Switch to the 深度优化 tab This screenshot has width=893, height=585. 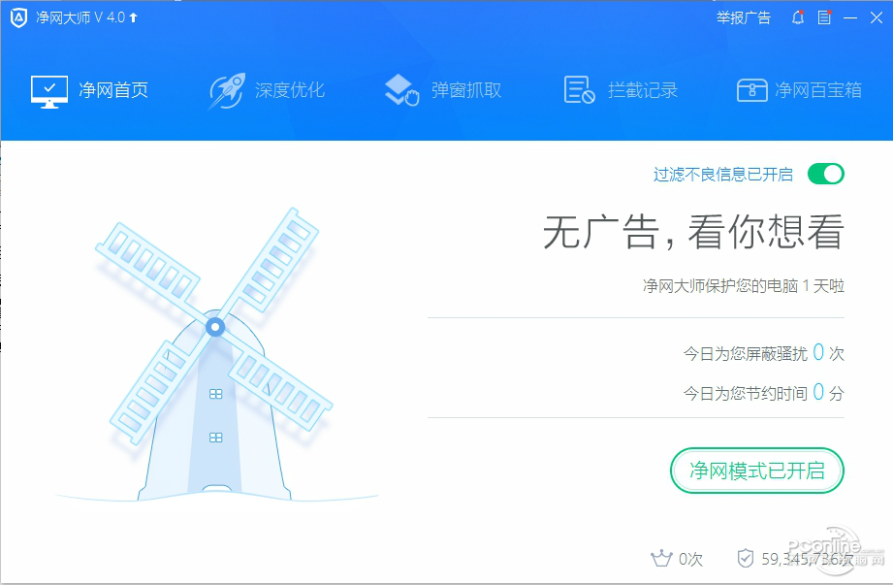tap(267, 90)
